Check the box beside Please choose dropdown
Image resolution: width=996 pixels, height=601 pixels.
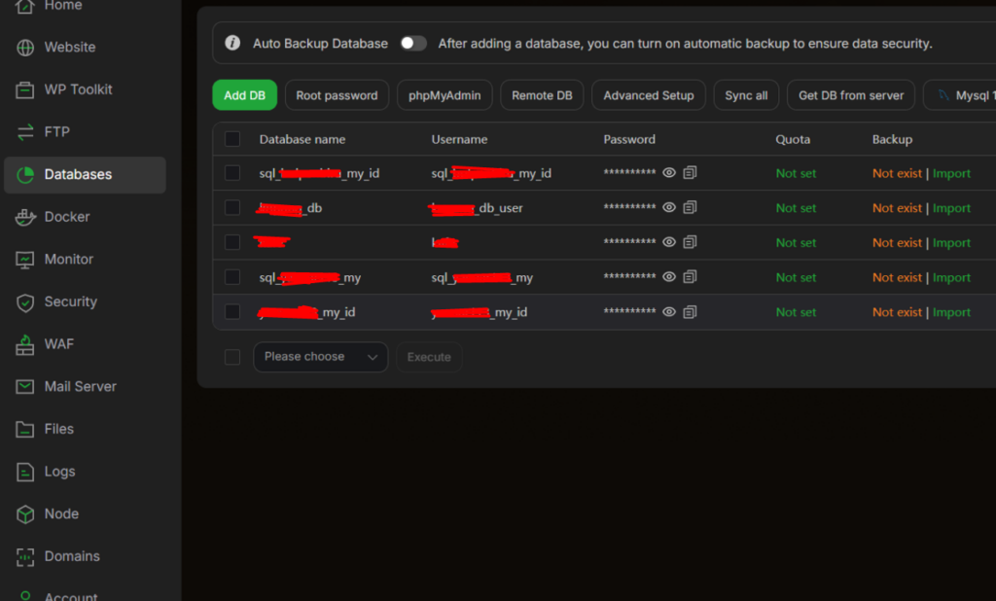point(232,357)
